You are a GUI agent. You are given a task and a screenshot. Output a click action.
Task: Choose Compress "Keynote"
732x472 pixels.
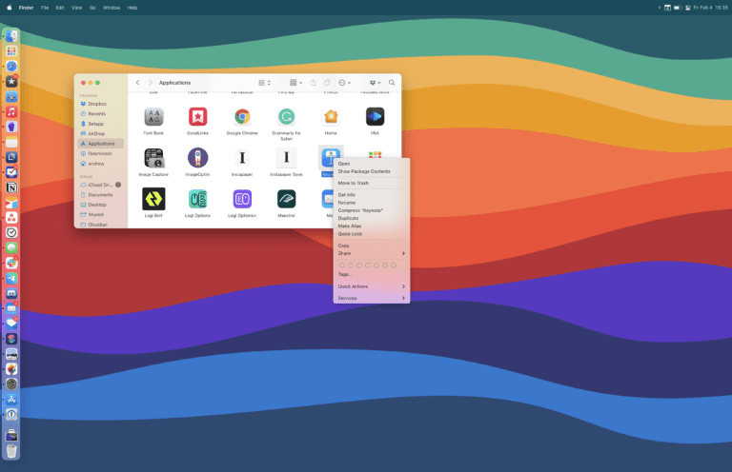(371, 210)
